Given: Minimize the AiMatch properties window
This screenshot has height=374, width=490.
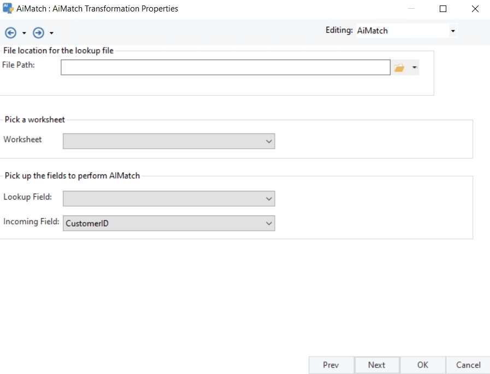Looking at the screenshot, I should pos(411,9).
